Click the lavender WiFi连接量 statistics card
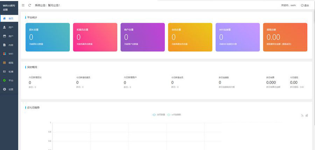 238,37
